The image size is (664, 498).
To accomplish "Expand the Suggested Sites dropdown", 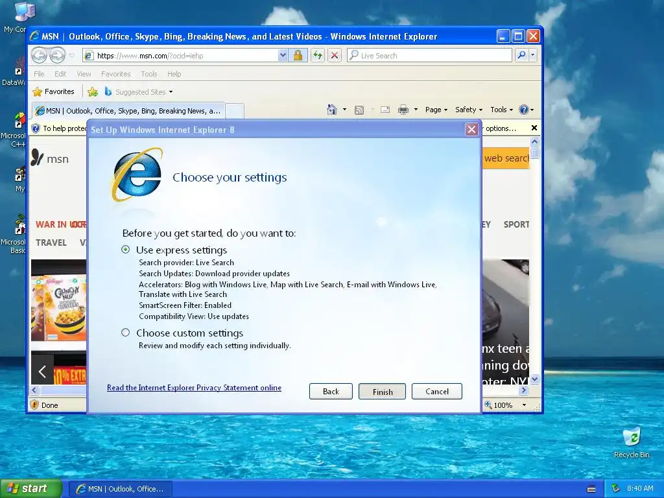I will 171,92.
